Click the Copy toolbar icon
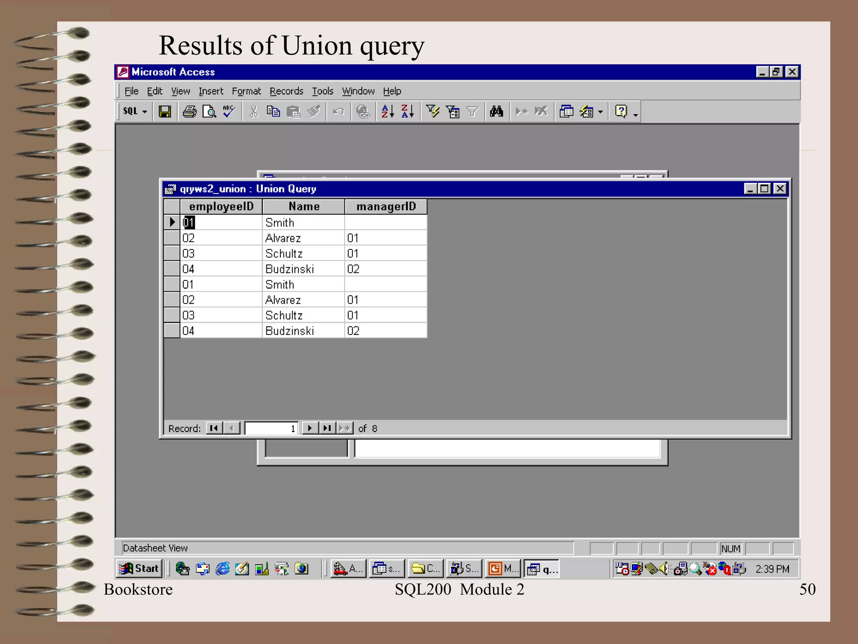 tap(273, 112)
